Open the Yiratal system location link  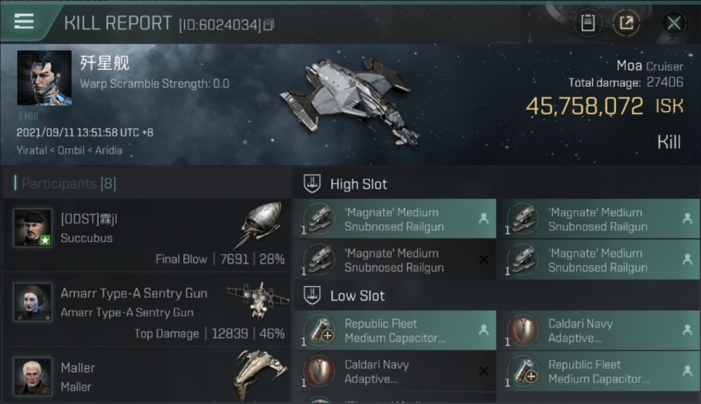31,150
